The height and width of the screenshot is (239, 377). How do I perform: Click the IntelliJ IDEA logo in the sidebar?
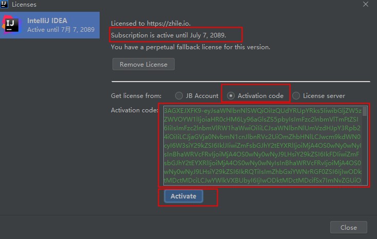[11, 25]
